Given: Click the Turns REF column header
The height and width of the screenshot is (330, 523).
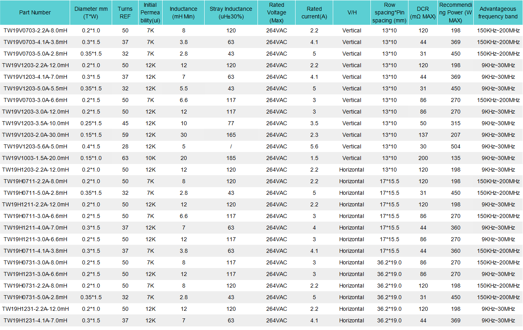Looking at the screenshot, I should 125,12.
